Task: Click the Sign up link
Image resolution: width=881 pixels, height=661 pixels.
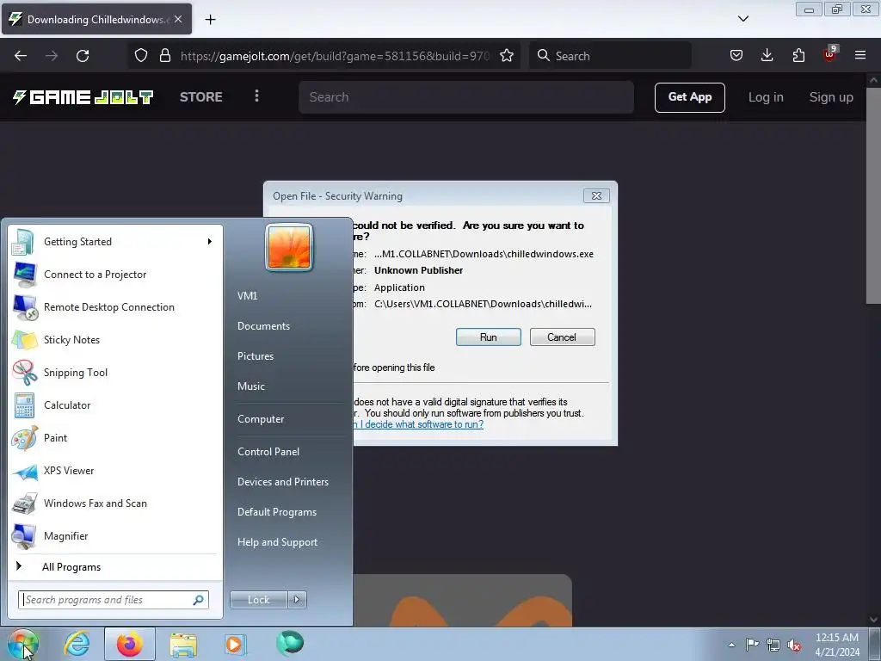Action: (x=831, y=97)
